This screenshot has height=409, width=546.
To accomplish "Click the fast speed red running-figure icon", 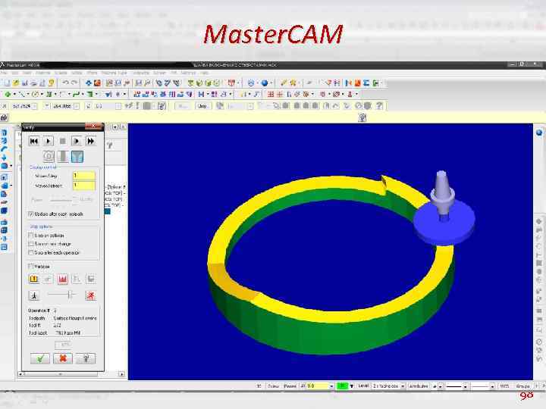I will pyautogui.click(x=91, y=295).
